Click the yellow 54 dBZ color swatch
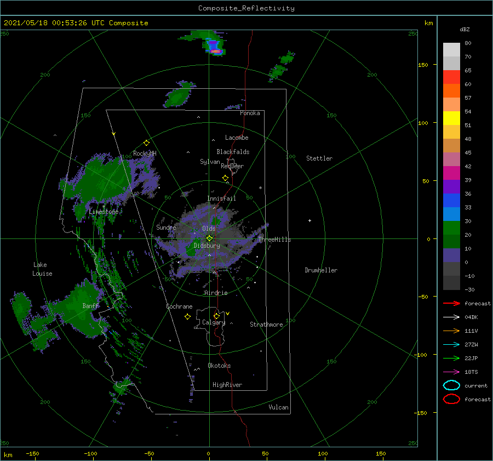The image size is (493, 461). [451, 118]
